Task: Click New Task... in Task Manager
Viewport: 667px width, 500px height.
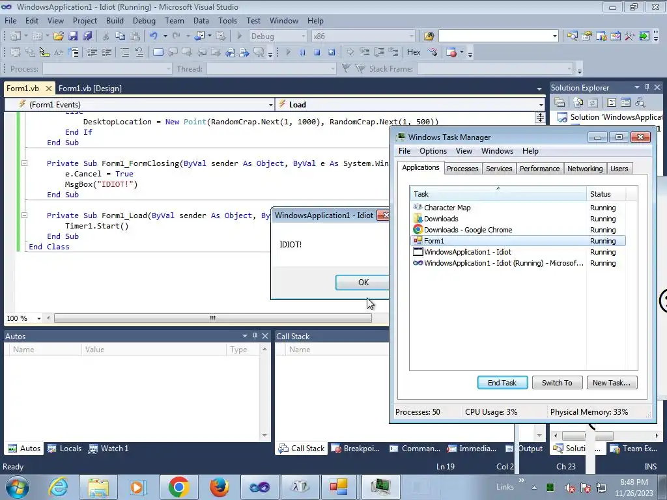Action: 611,383
